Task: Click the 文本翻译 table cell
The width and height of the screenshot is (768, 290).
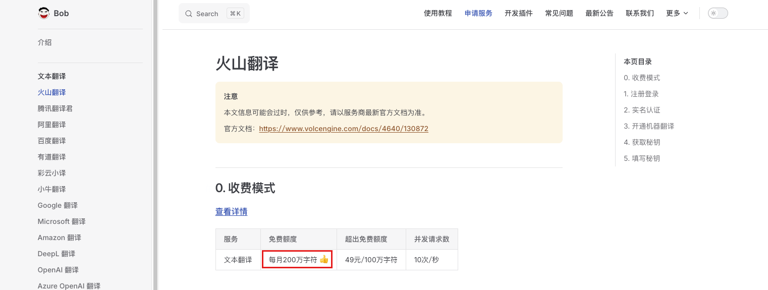Action: pyautogui.click(x=238, y=260)
